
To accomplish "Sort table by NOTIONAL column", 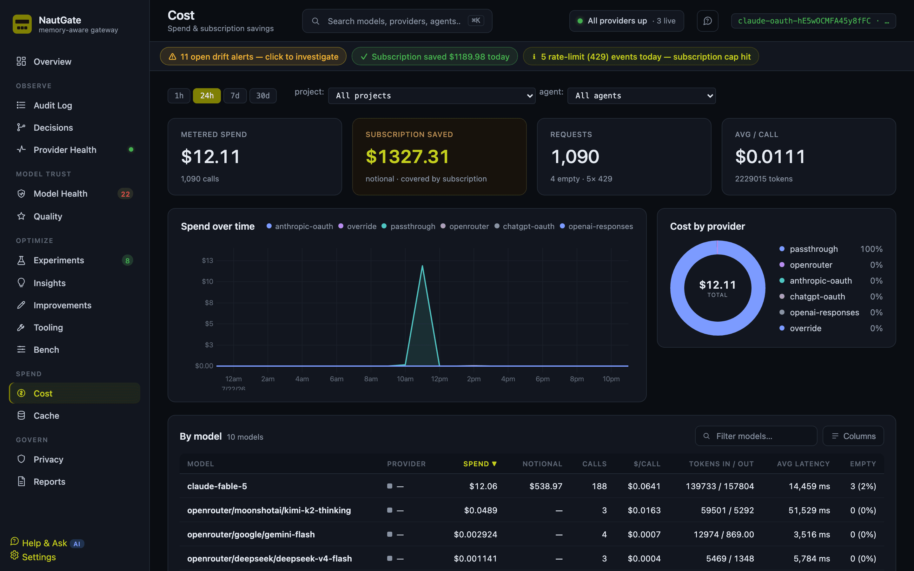I will pos(542,464).
